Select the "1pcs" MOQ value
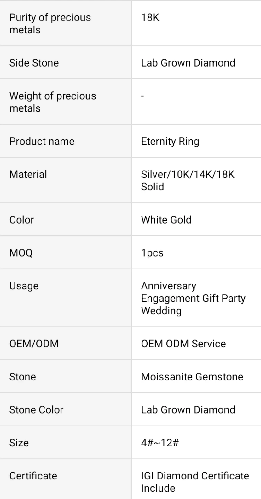Screen dimensions: 261x499 point(152,253)
